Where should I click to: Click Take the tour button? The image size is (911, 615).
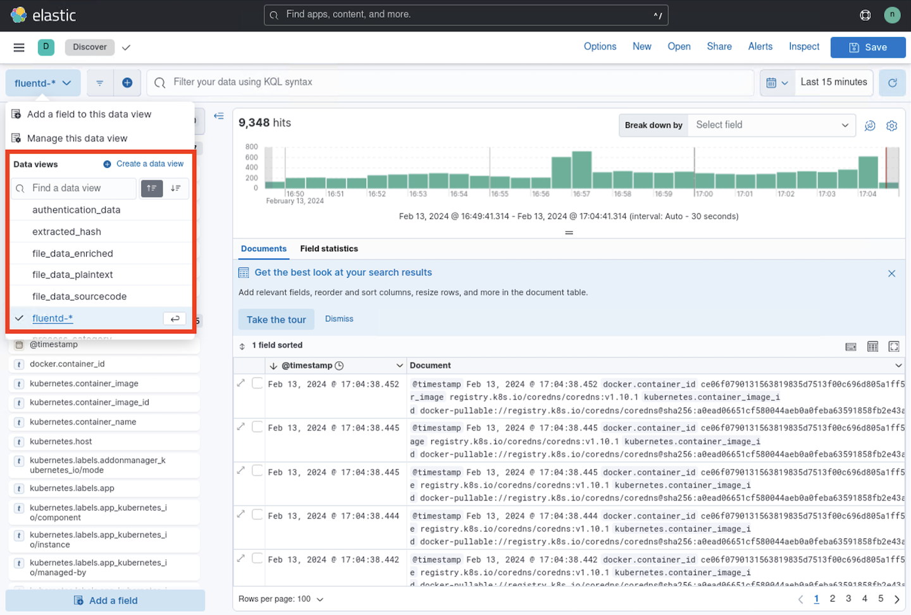(276, 320)
